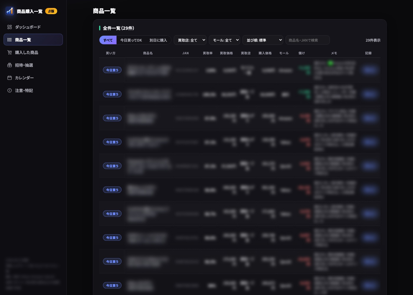The height and width of the screenshot is (295, 413).
Task: Click the 買取店 column header
Action: [246, 53]
